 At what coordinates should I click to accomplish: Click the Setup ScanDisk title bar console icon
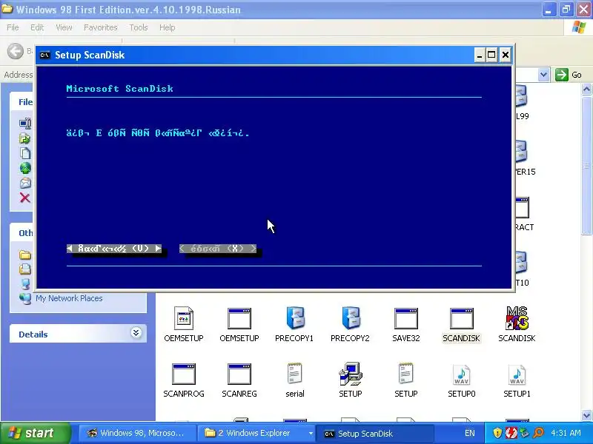44,55
